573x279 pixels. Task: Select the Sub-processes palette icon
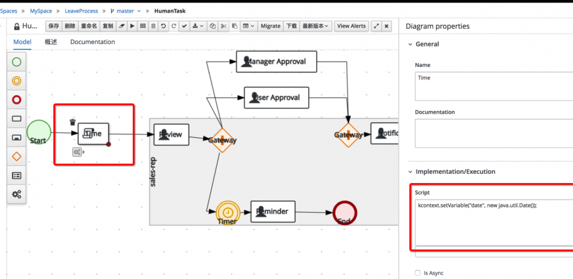point(17,137)
